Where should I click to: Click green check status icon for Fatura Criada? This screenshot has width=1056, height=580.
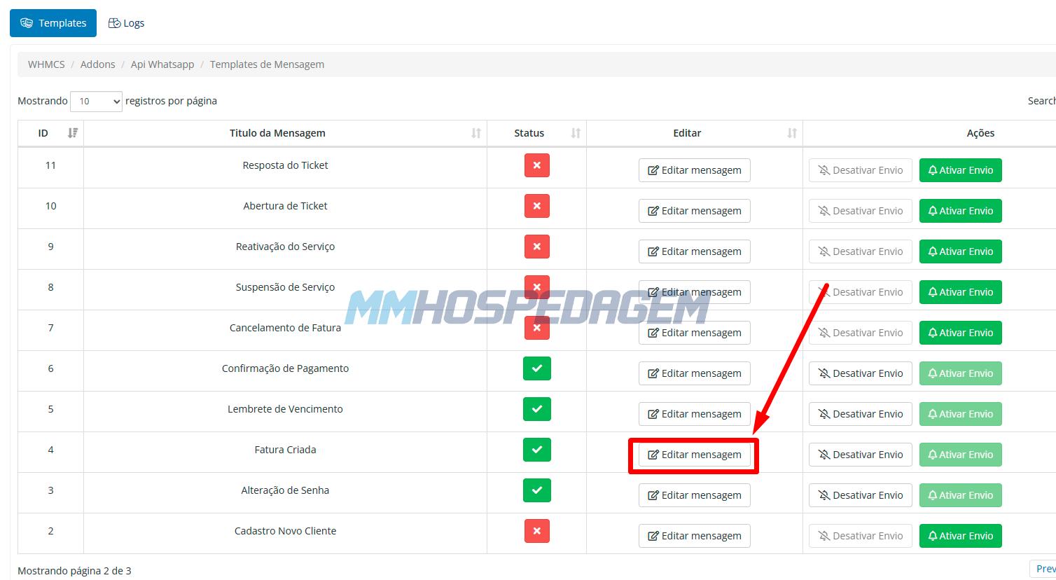pyautogui.click(x=536, y=450)
